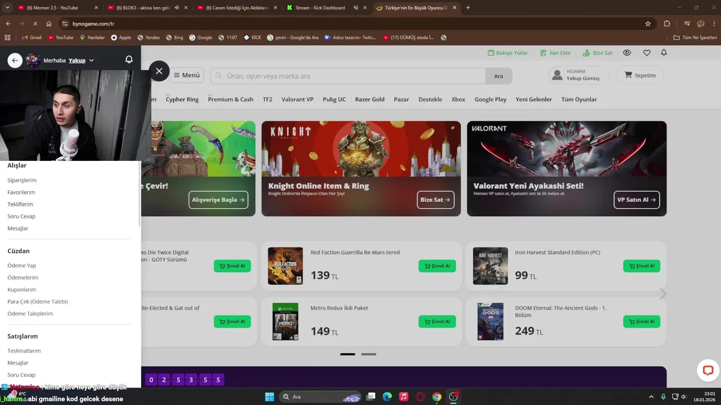
Task: Open the Metro Redux cover thumbnail
Action: [286, 322]
